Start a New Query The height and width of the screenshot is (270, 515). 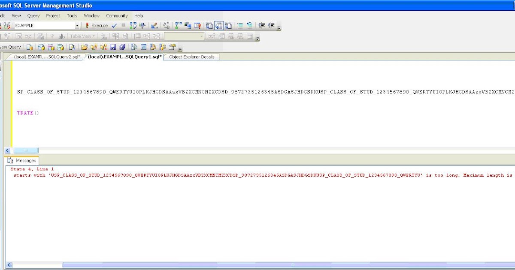(11, 47)
